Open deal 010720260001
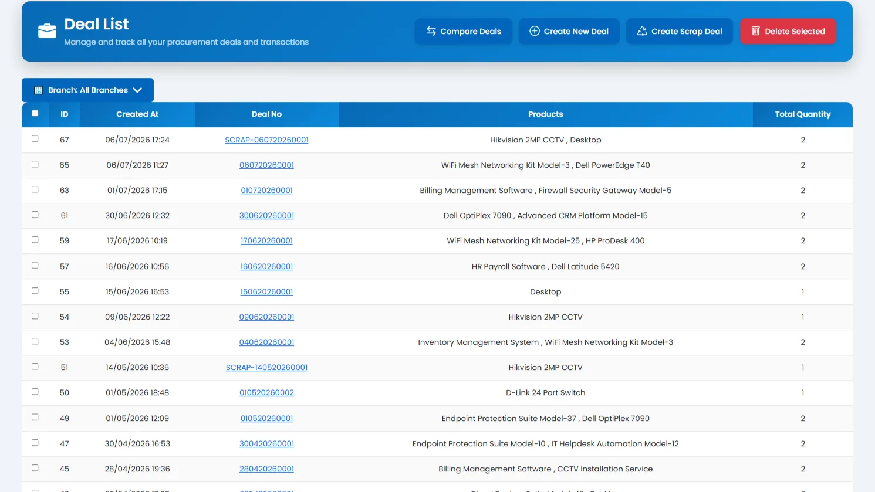Viewport: 875px width, 492px height. point(266,191)
